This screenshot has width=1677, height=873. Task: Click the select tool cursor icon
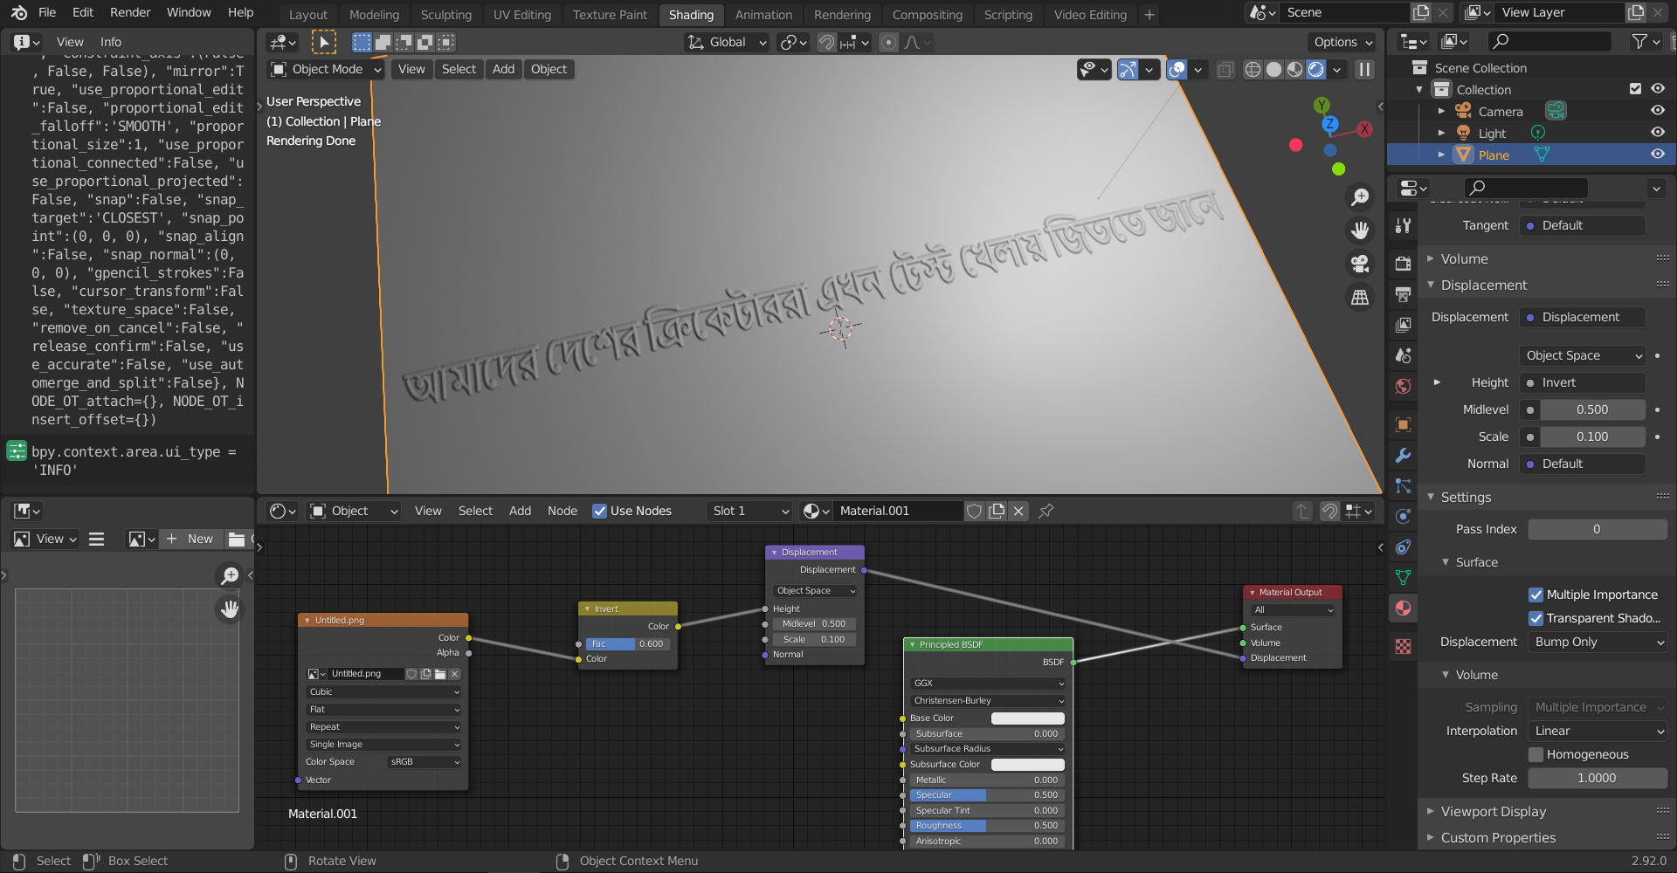323,42
